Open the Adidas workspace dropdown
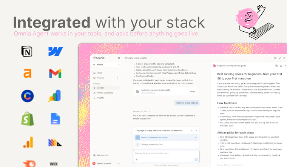The width and height of the screenshot is (287, 167). point(106,65)
